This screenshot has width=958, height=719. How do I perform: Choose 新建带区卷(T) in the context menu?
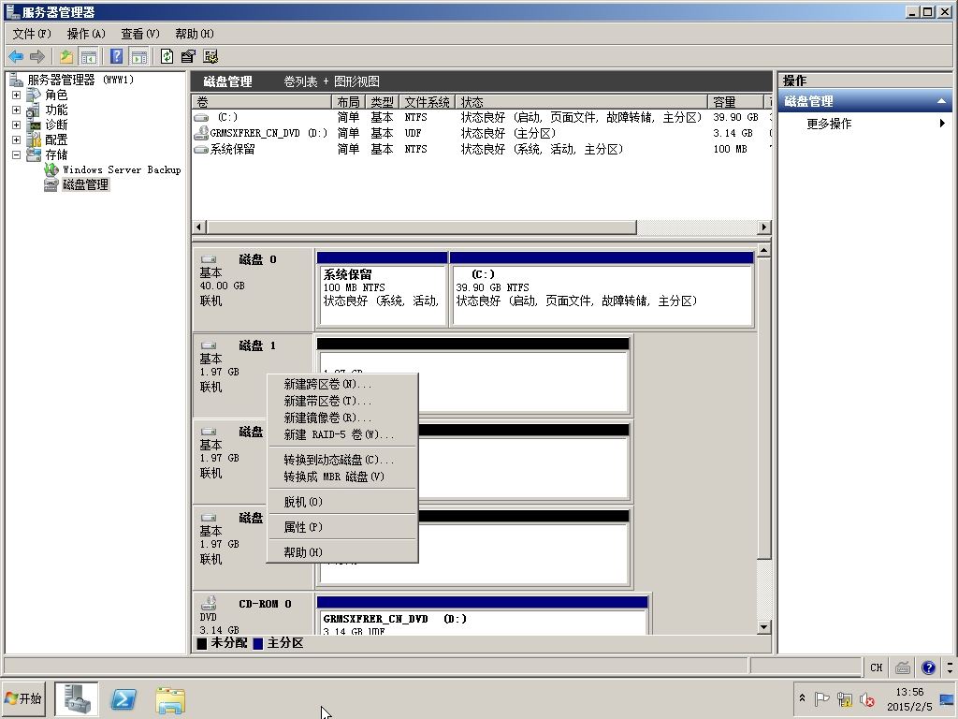pos(342,401)
